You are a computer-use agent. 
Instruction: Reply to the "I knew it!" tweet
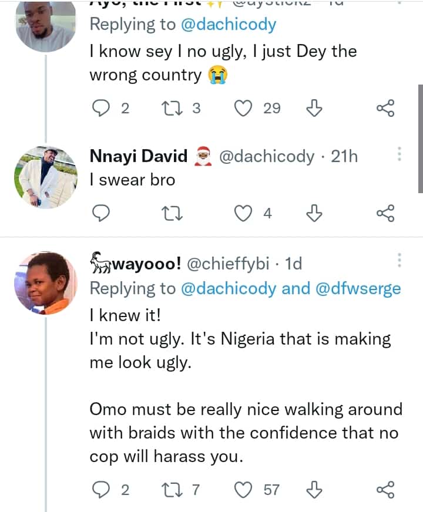[102, 490]
